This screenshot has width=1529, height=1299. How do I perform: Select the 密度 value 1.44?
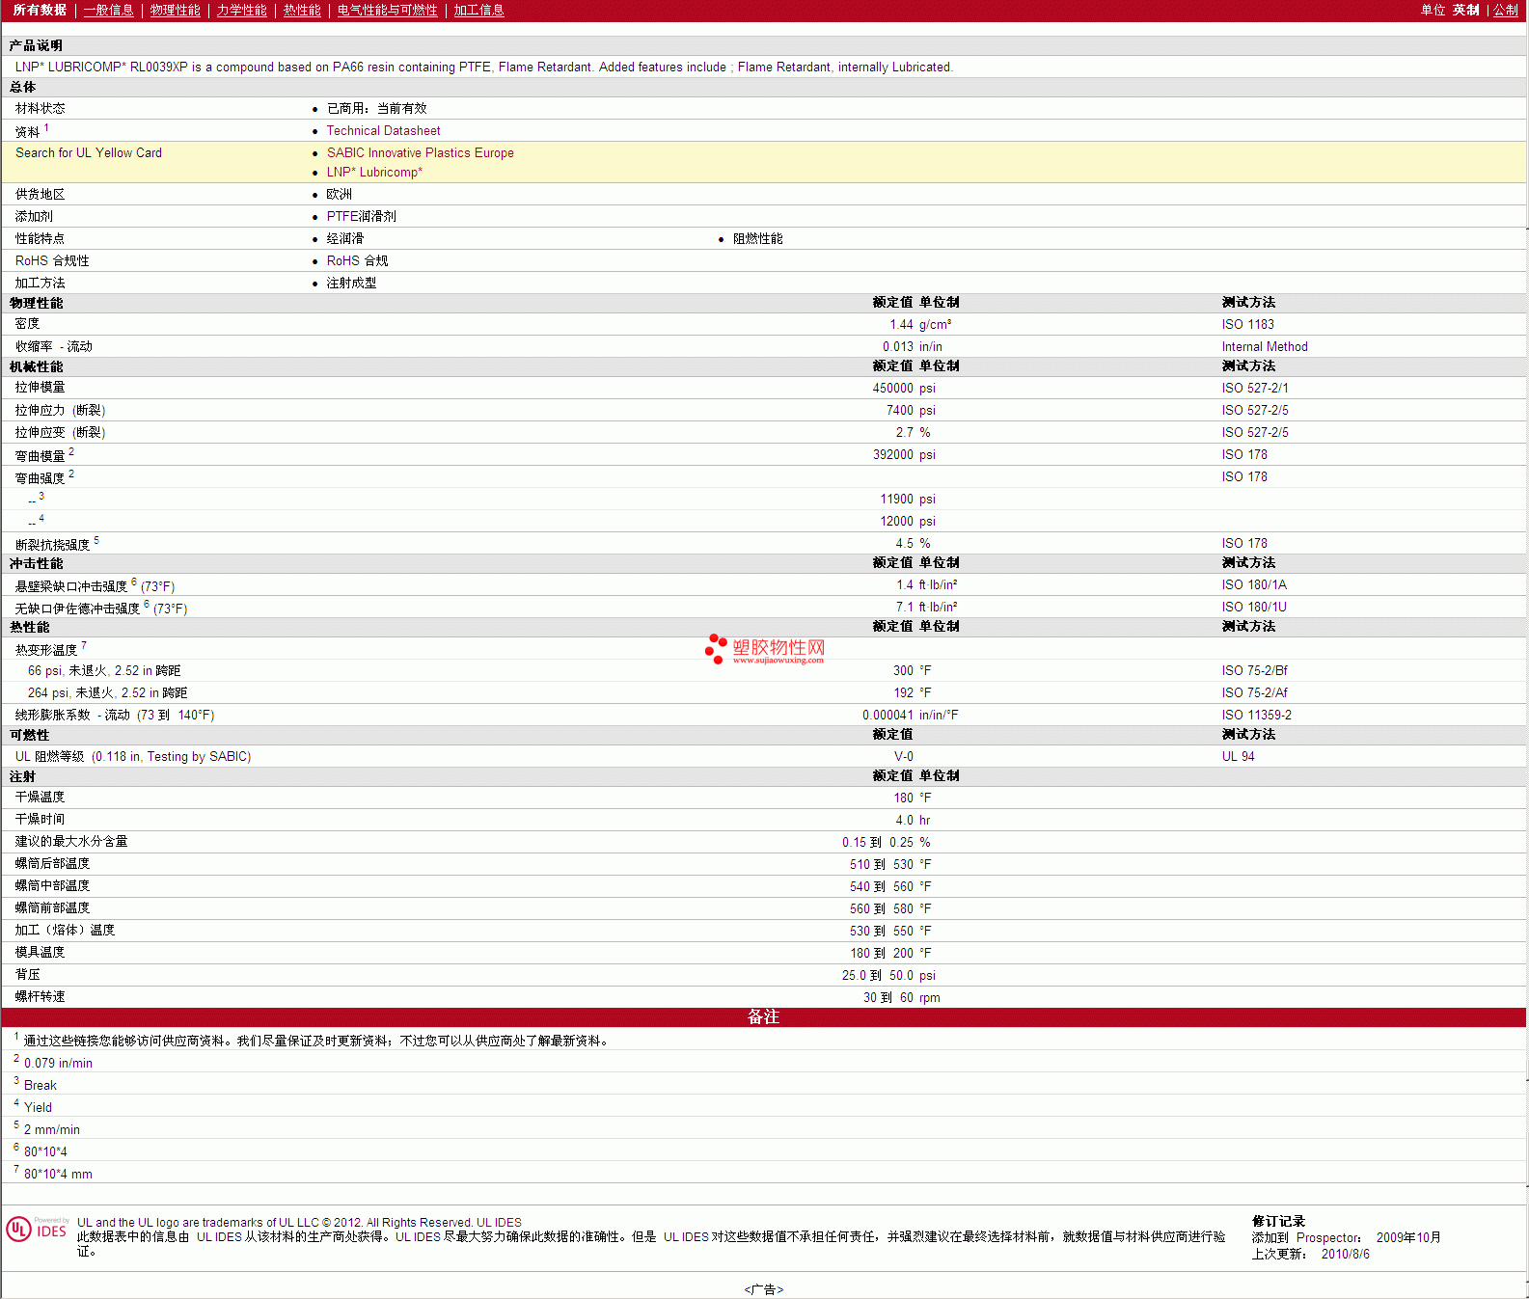click(x=901, y=324)
